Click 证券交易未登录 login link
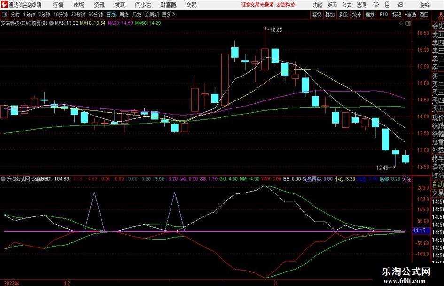The image size is (444, 286). 257,5
